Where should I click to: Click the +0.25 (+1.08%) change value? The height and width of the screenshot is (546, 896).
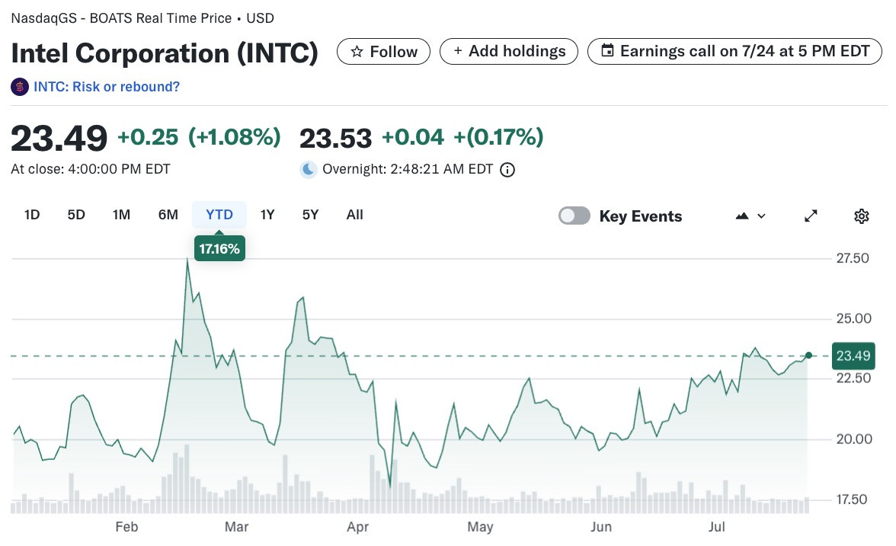(x=199, y=137)
